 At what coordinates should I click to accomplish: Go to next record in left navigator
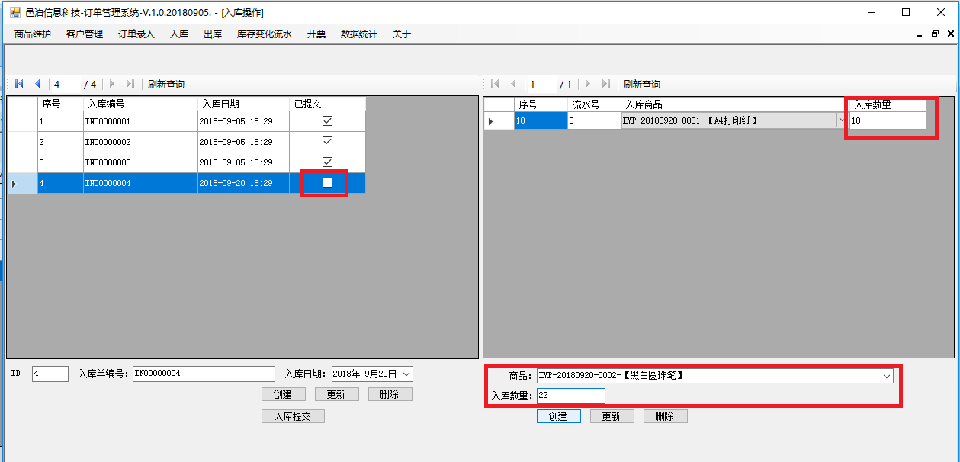[x=112, y=84]
